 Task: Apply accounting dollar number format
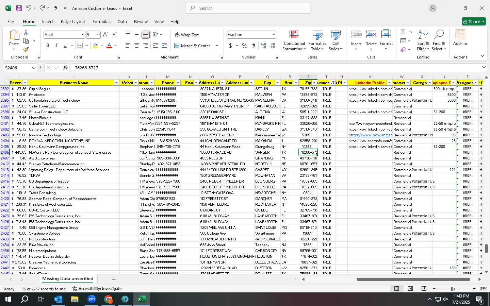(x=230, y=46)
